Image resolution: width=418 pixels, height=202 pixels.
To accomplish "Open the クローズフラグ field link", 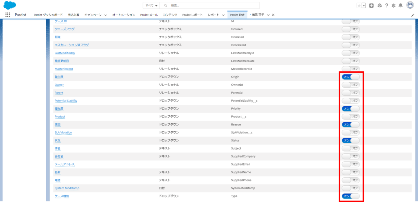I will coord(64,29).
